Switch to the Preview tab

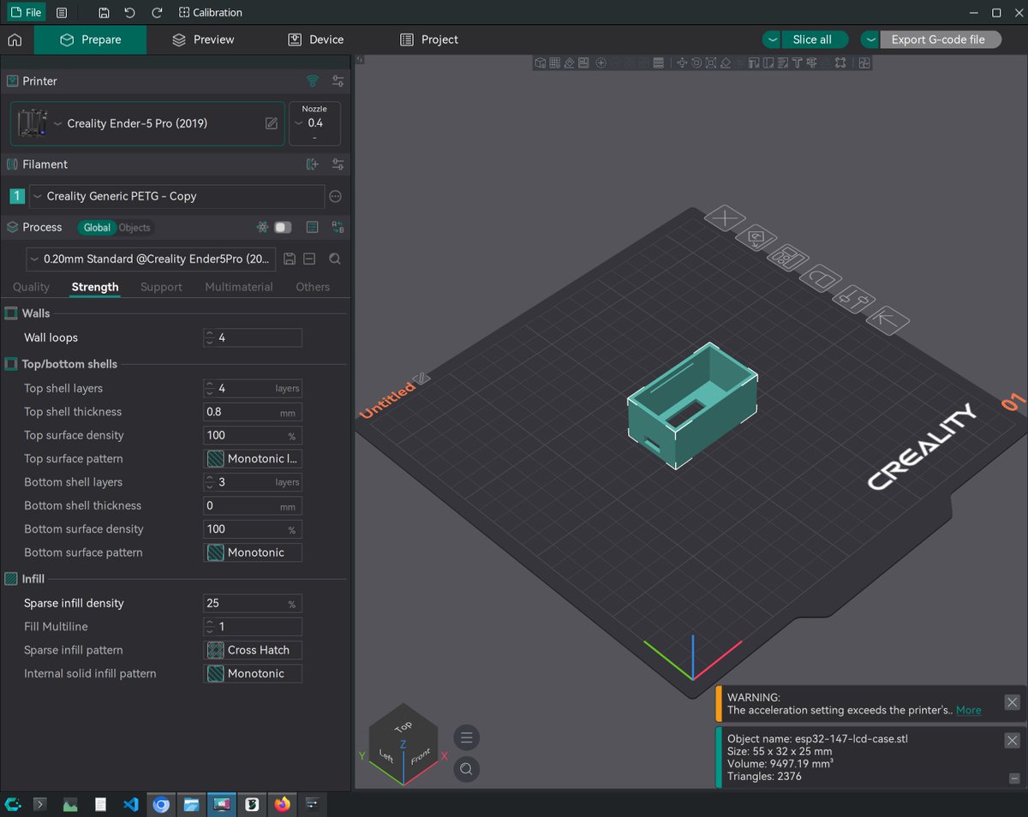(202, 39)
